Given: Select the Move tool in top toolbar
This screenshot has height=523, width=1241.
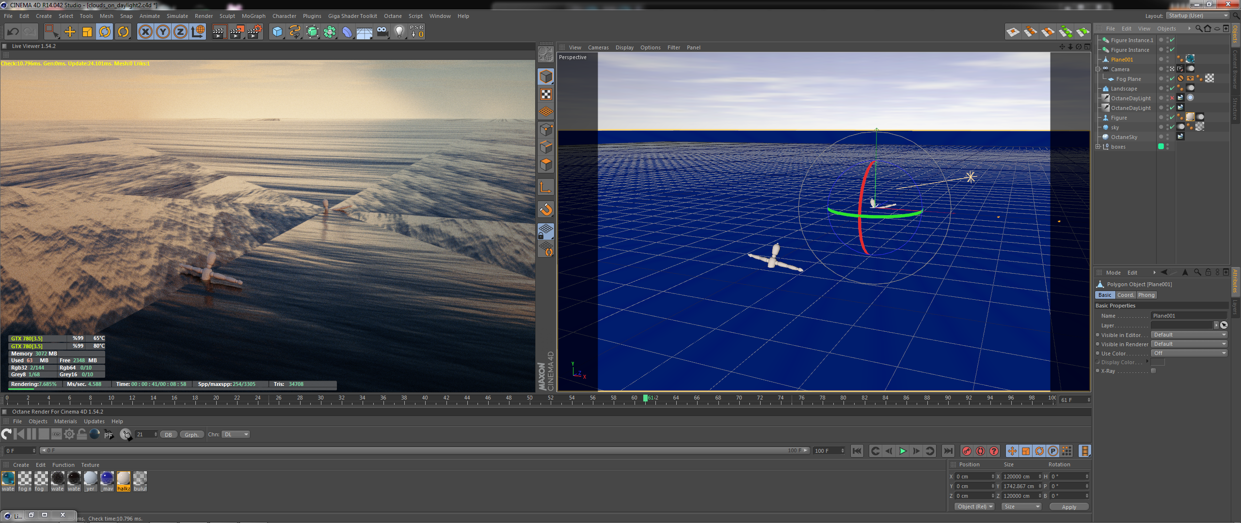Looking at the screenshot, I should click(x=70, y=32).
